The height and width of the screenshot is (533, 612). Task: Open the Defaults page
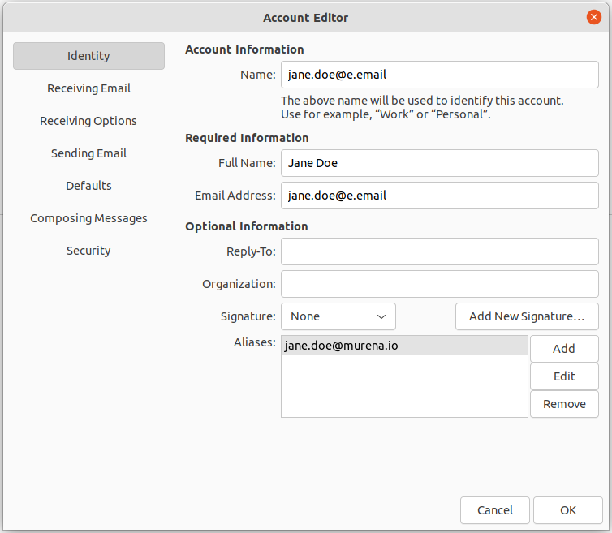click(88, 186)
